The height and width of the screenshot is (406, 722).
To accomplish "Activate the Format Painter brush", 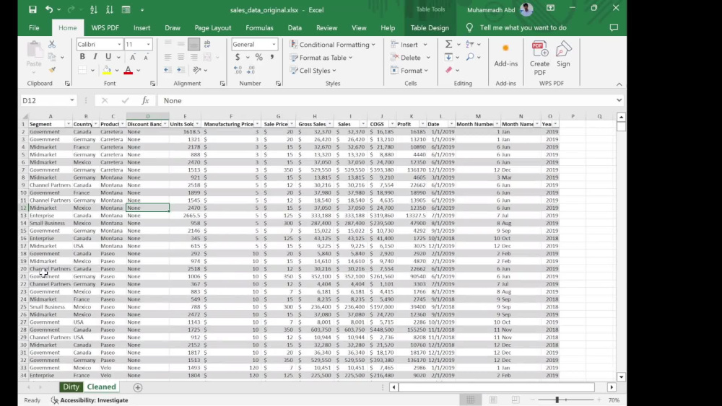I will (x=52, y=70).
